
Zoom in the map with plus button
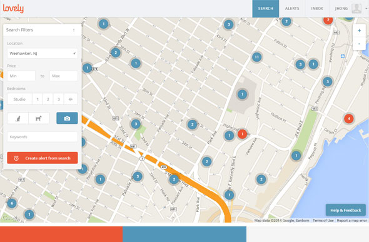(x=359, y=31)
